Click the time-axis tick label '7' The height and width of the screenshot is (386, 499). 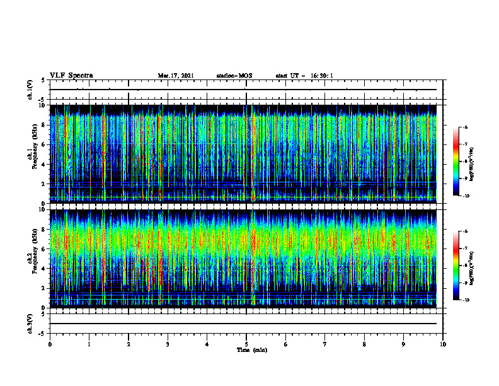[x=325, y=344]
